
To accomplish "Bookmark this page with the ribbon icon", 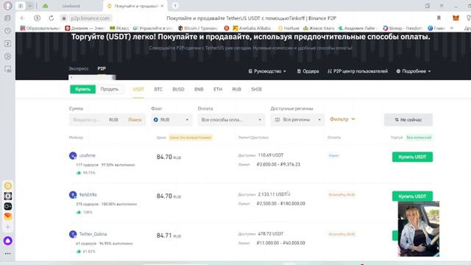I will 439,18.
